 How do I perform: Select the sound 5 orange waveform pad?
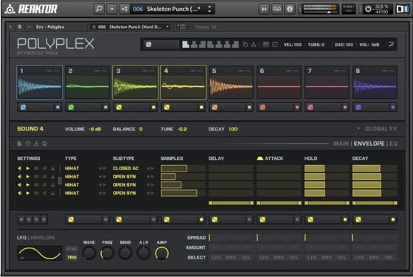click(x=231, y=83)
